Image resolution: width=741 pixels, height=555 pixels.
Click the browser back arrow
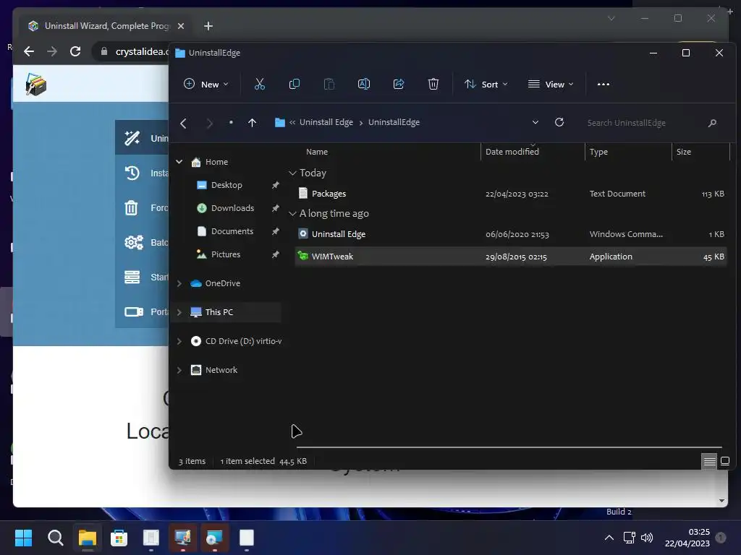click(x=29, y=51)
